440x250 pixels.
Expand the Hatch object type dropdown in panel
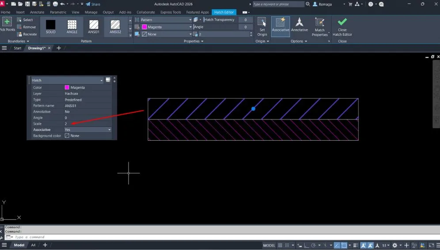67,80
